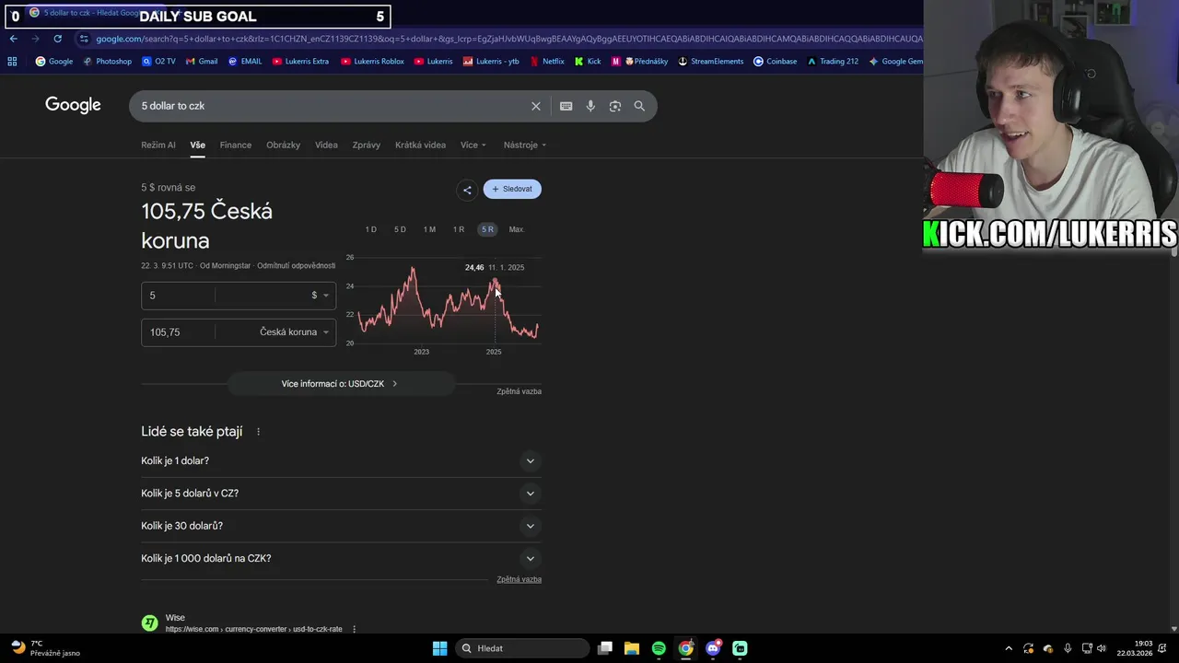Open more options for 'Lidé se také ptají'
The image size is (1179, 663).
258,432
